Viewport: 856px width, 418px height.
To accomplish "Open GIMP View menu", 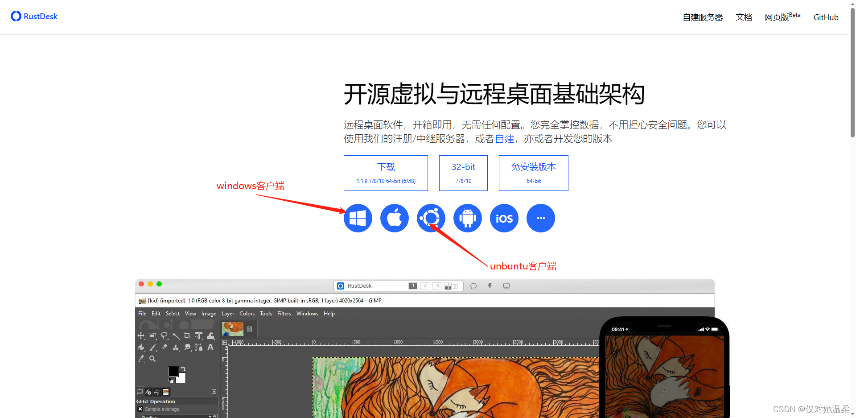I will tap(190, 314).
